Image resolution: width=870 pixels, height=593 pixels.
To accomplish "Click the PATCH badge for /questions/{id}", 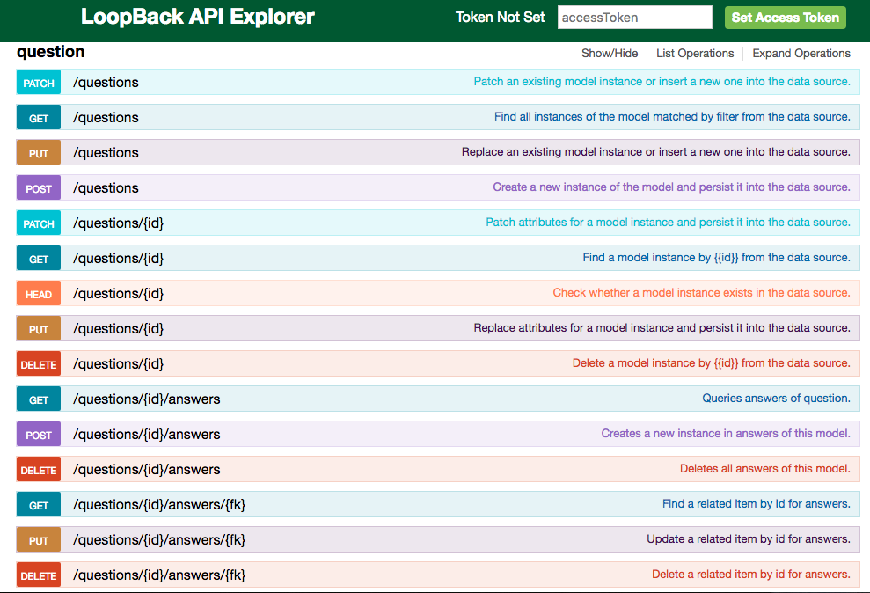I will 39,223.
